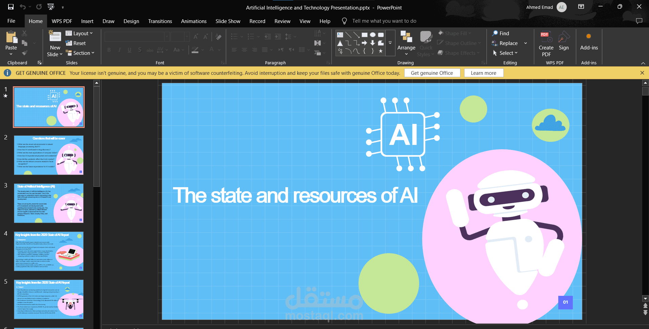Click the Font Color button
This screenshot has height=329, width=649.
point(212,50)
